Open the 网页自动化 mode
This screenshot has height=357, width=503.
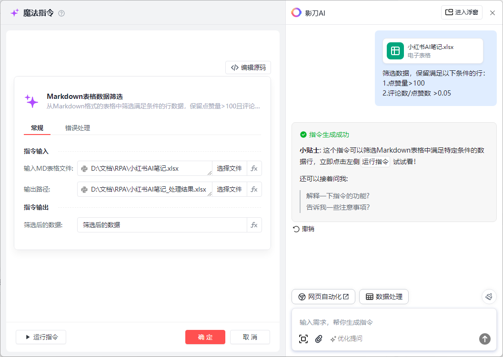click(323, 297)
